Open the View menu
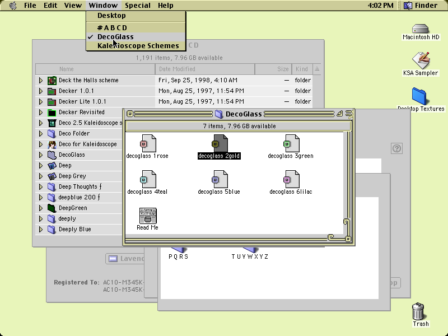This screenshot has height=336, width=448. pyautogui.click(x=73, y=6)
